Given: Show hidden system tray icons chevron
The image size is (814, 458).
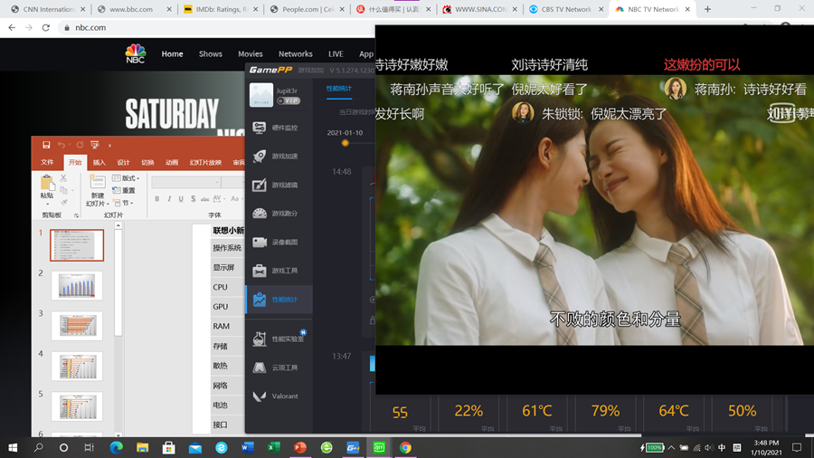Looking at the screenshot, I should tap(671, 448).
